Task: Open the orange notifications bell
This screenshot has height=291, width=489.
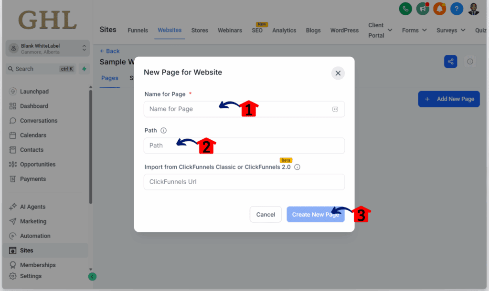Action: pos(439,9)
